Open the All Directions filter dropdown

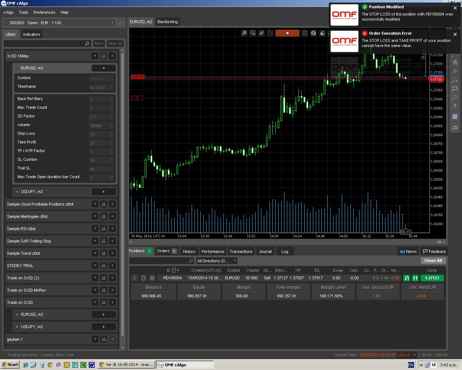(x=217, y=261)
